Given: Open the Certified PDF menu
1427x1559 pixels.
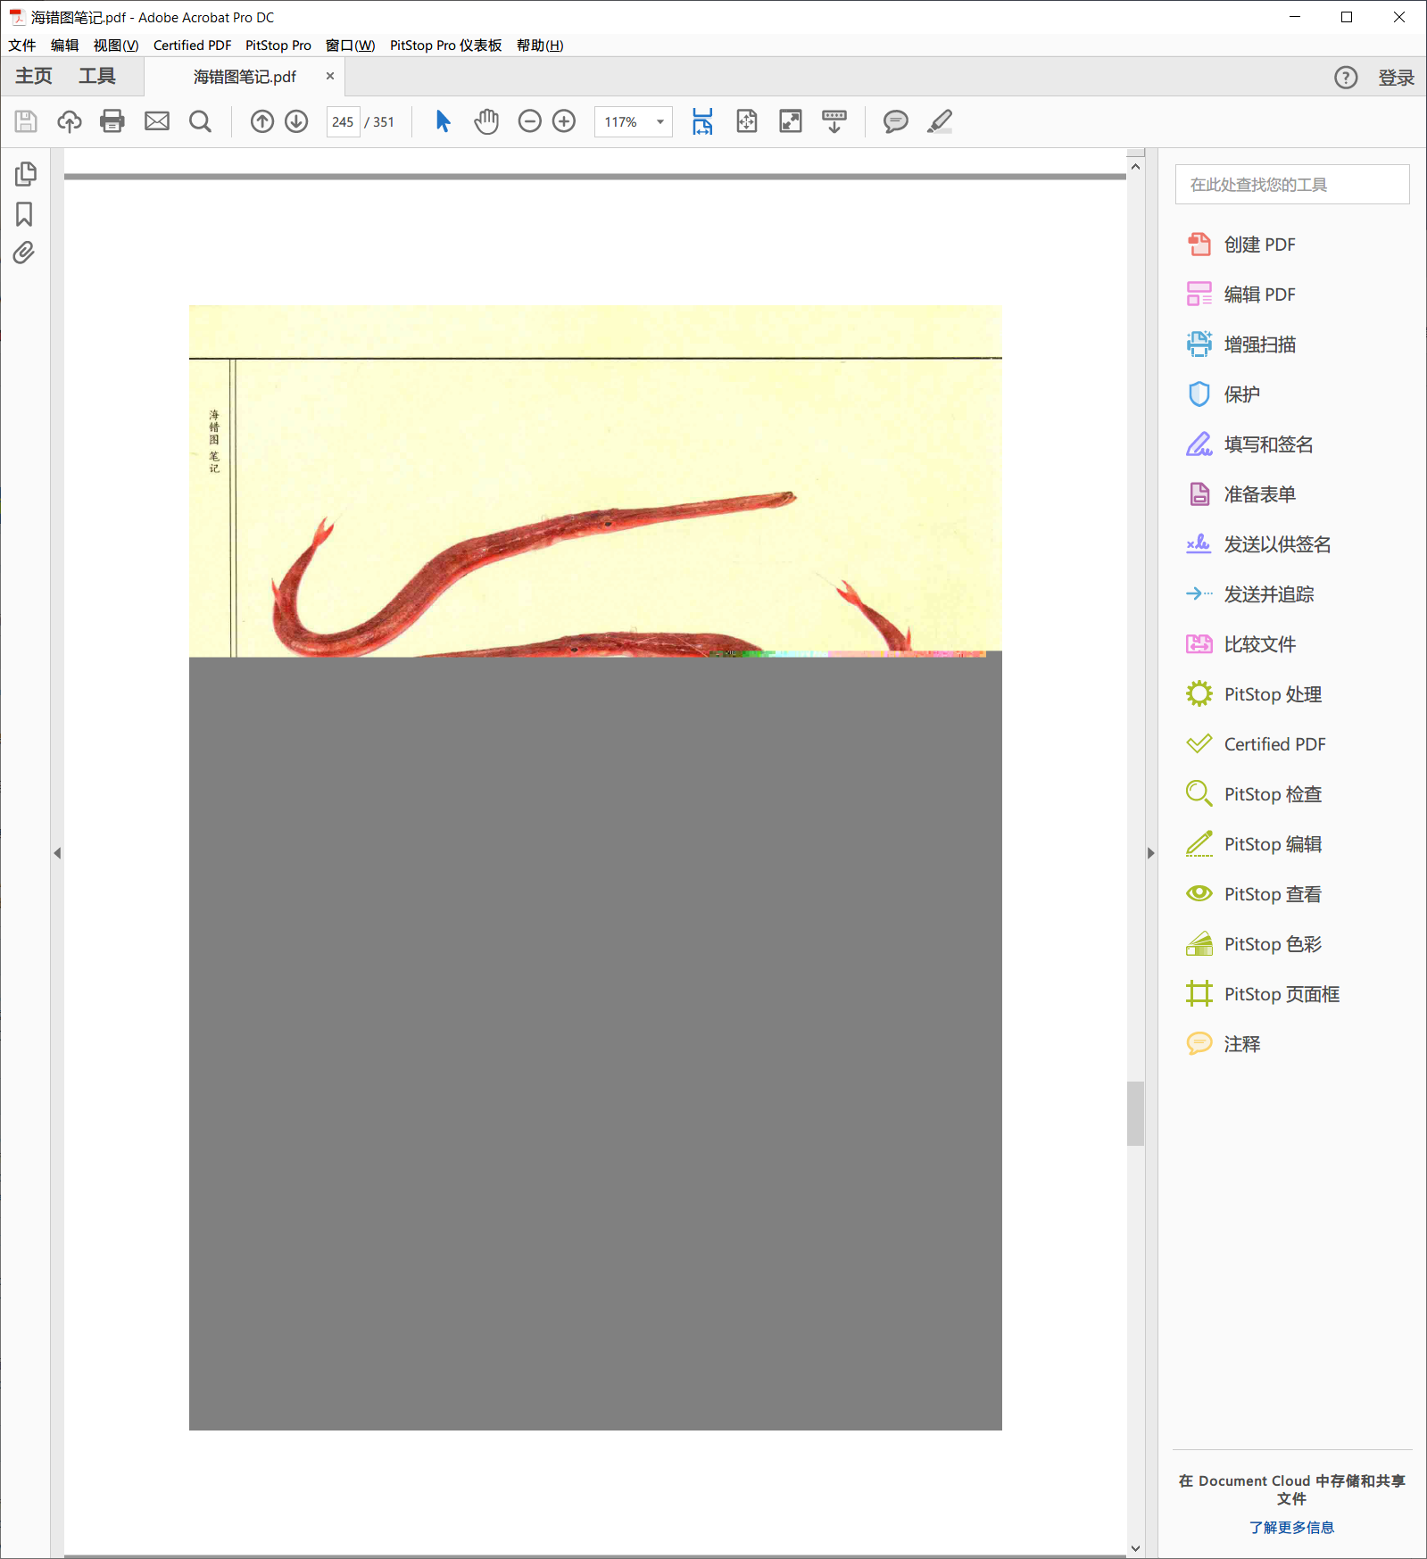Looking at the screenshot, I should click(x=192, y=46).
